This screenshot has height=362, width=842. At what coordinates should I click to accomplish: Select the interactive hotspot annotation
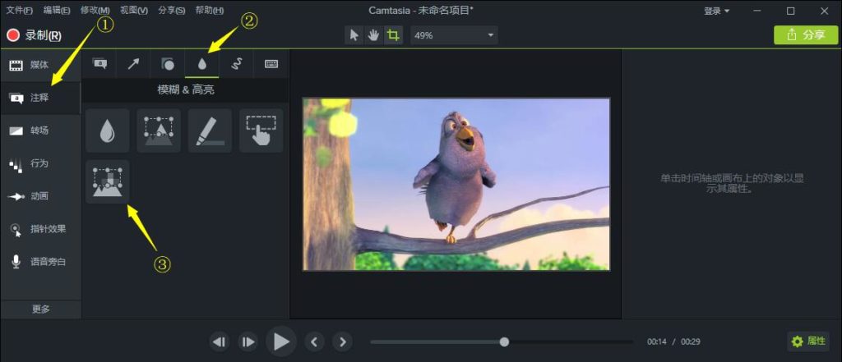(x=261, y=131)
